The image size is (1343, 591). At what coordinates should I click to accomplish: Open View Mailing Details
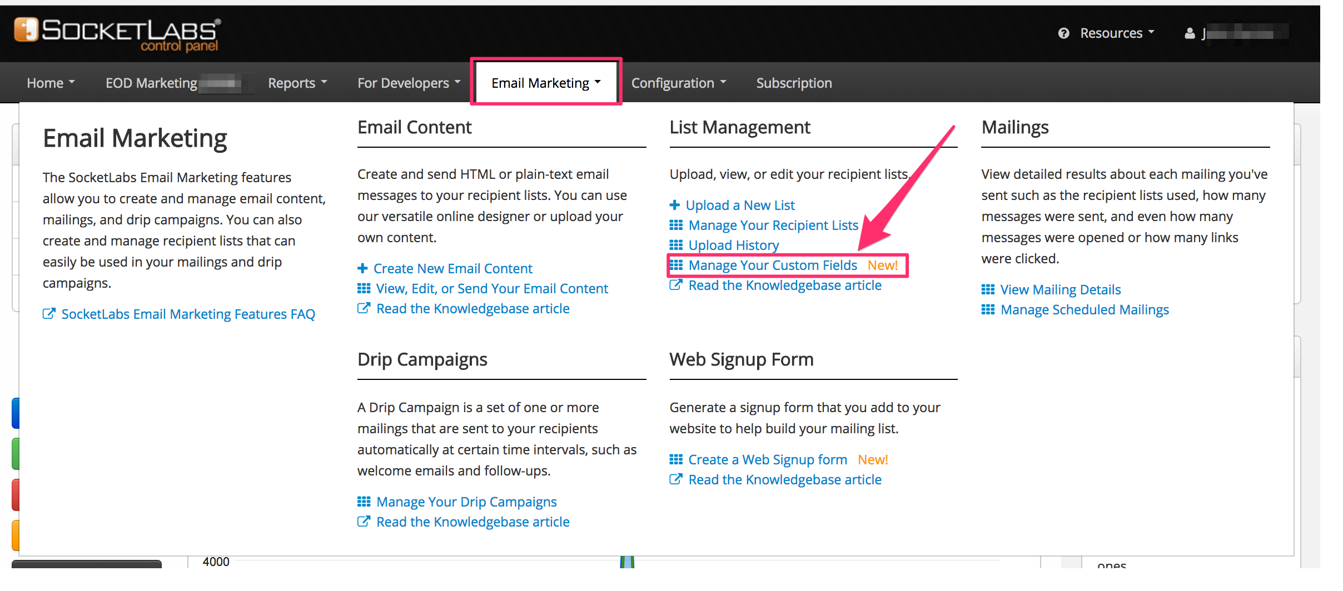coord(1060,289)
